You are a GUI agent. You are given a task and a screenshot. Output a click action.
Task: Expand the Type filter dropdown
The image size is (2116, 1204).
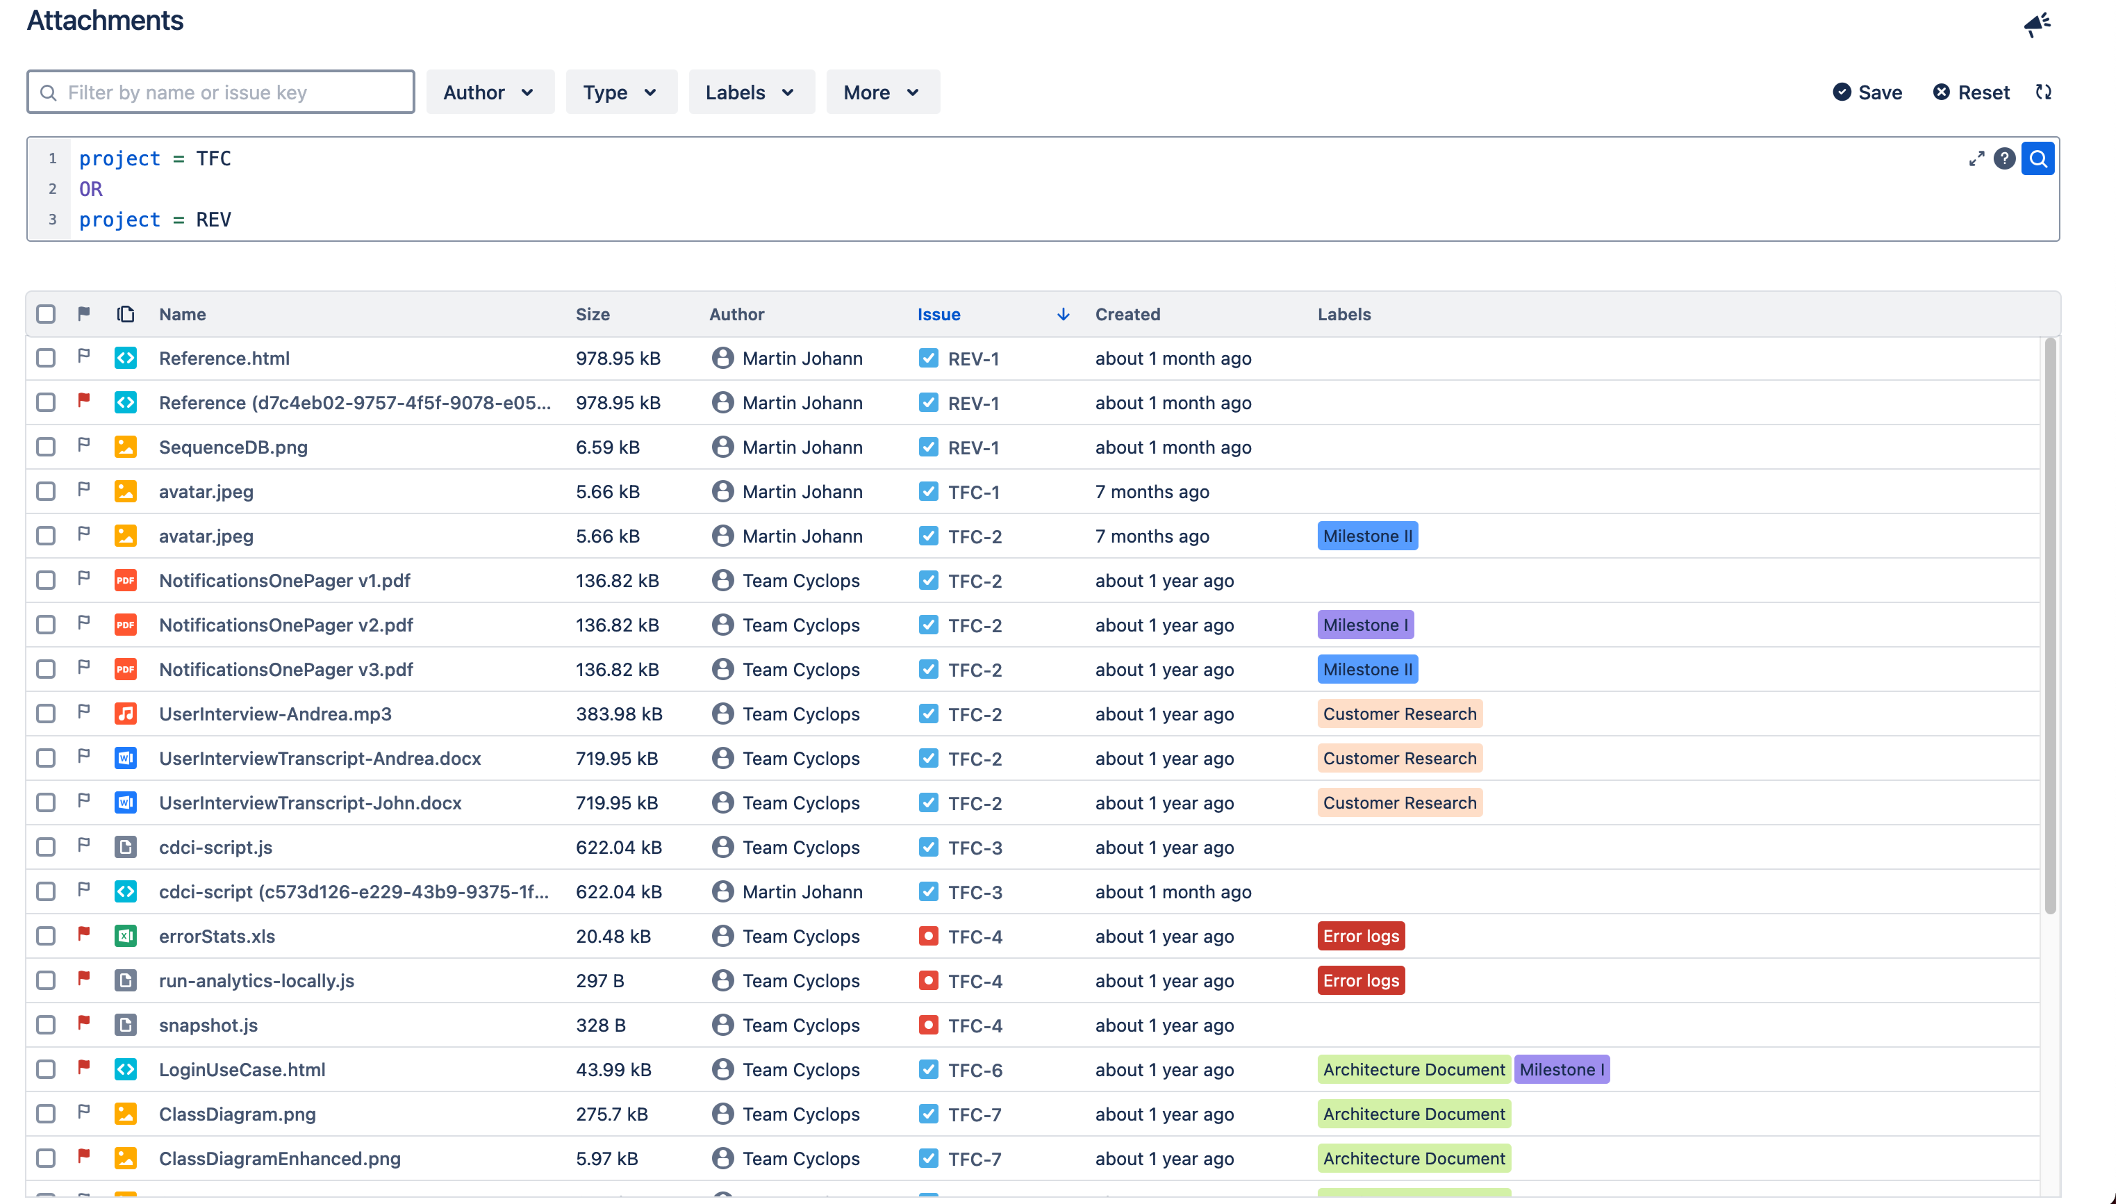(620, 92)
